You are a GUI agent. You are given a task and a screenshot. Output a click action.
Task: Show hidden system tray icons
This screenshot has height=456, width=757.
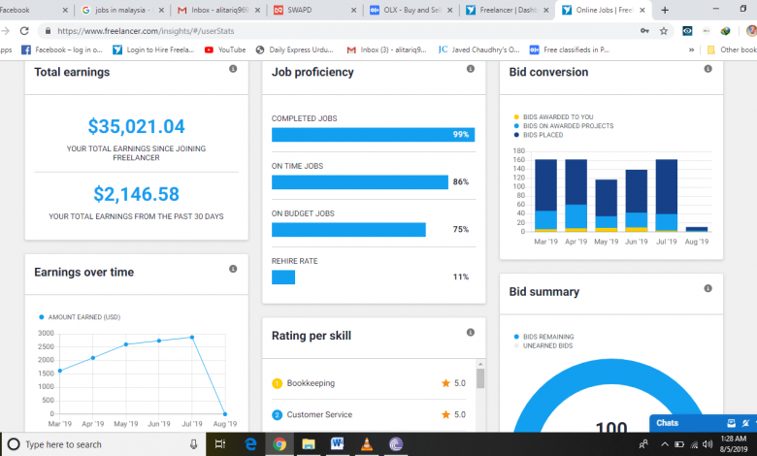tap(665, 444)
